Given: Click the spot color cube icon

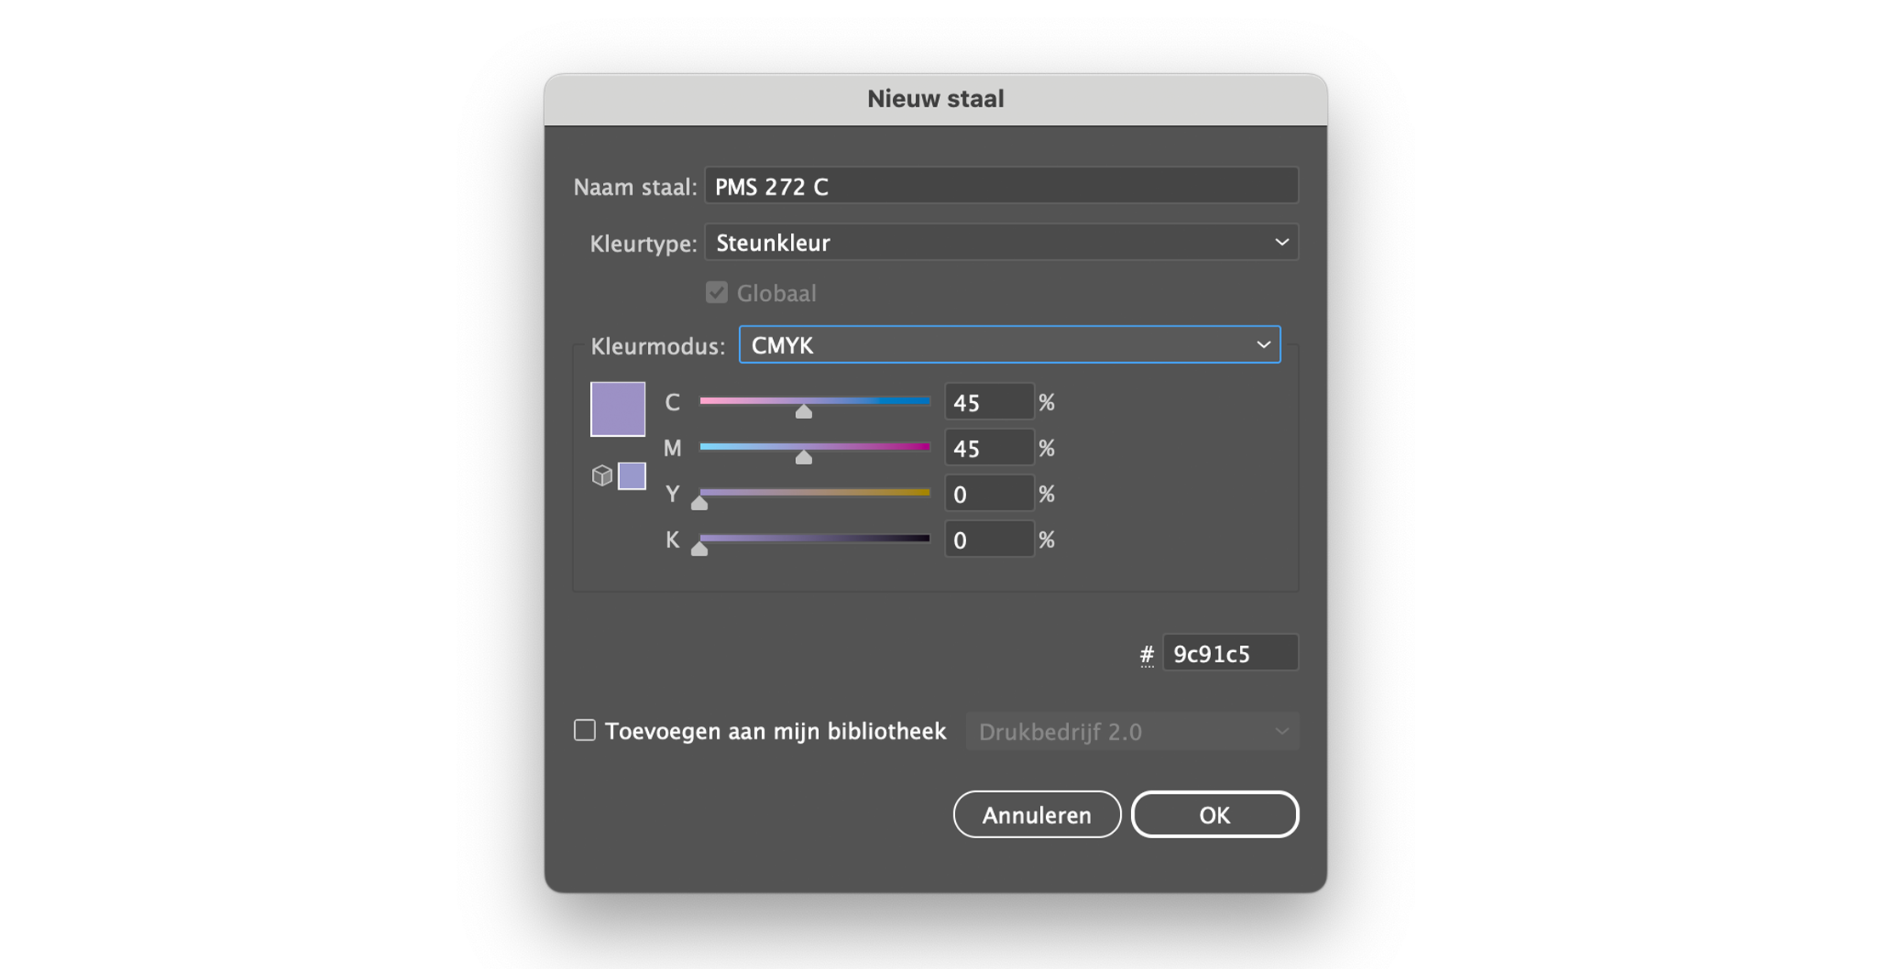Looking at the screenshot, I should [x=603, y=477].
